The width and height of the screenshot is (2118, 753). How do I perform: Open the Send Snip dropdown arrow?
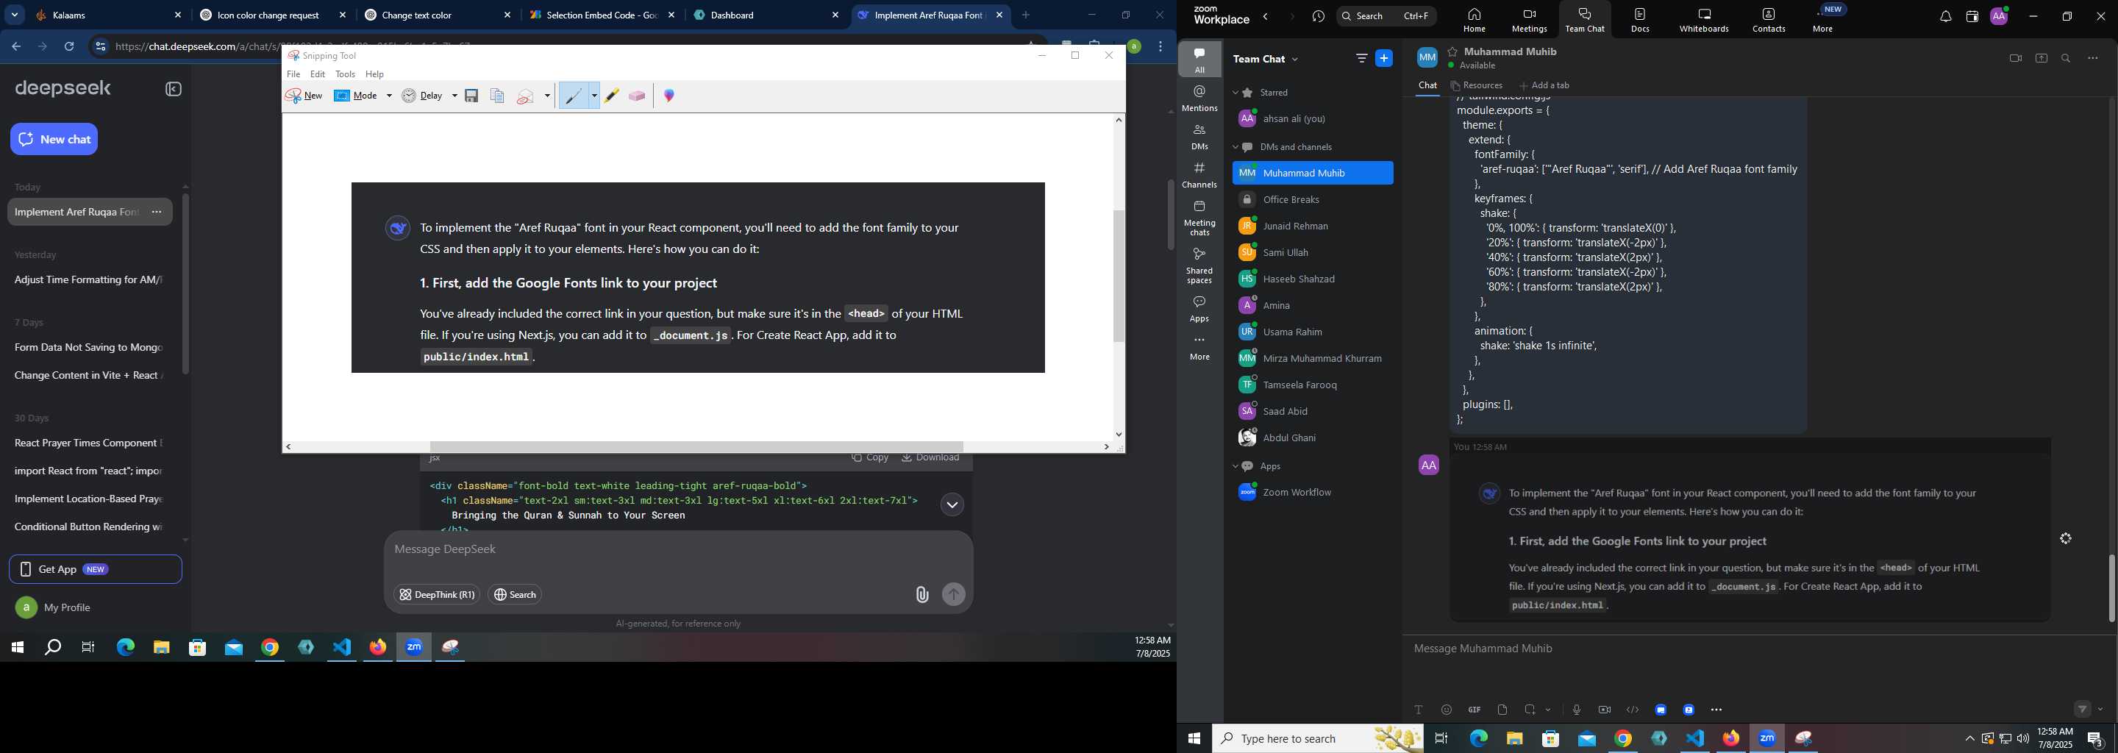pyautogui.click(x=548, y=96)
